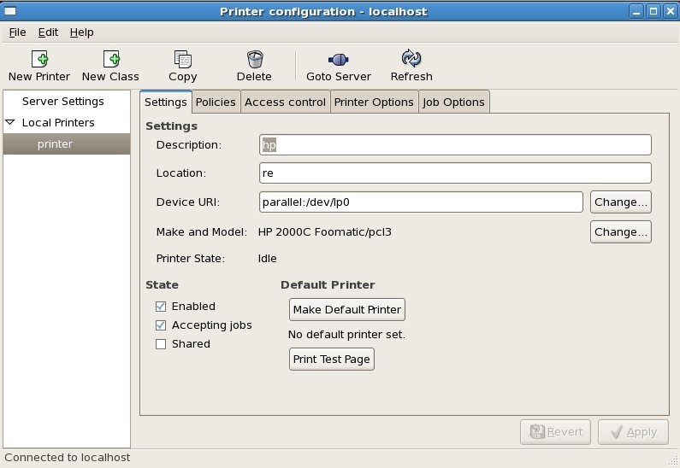The image size is (680, 468).
Task: Click the New Class toolbar icon
Action: [x=111, y=59]
